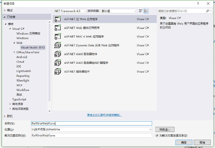The image size is (215, 148).
Task: Select the Workflow category
Action: tap(23, 90)
